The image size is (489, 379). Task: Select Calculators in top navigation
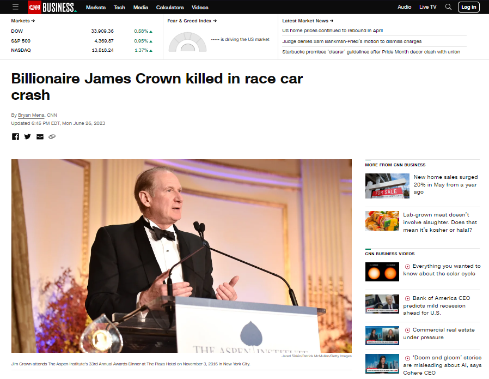170,7
